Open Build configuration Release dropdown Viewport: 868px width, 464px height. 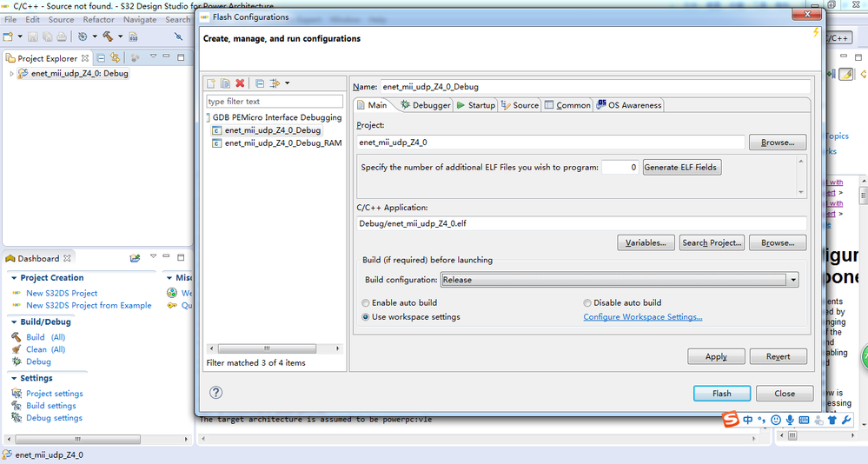(x=620, y=280)
